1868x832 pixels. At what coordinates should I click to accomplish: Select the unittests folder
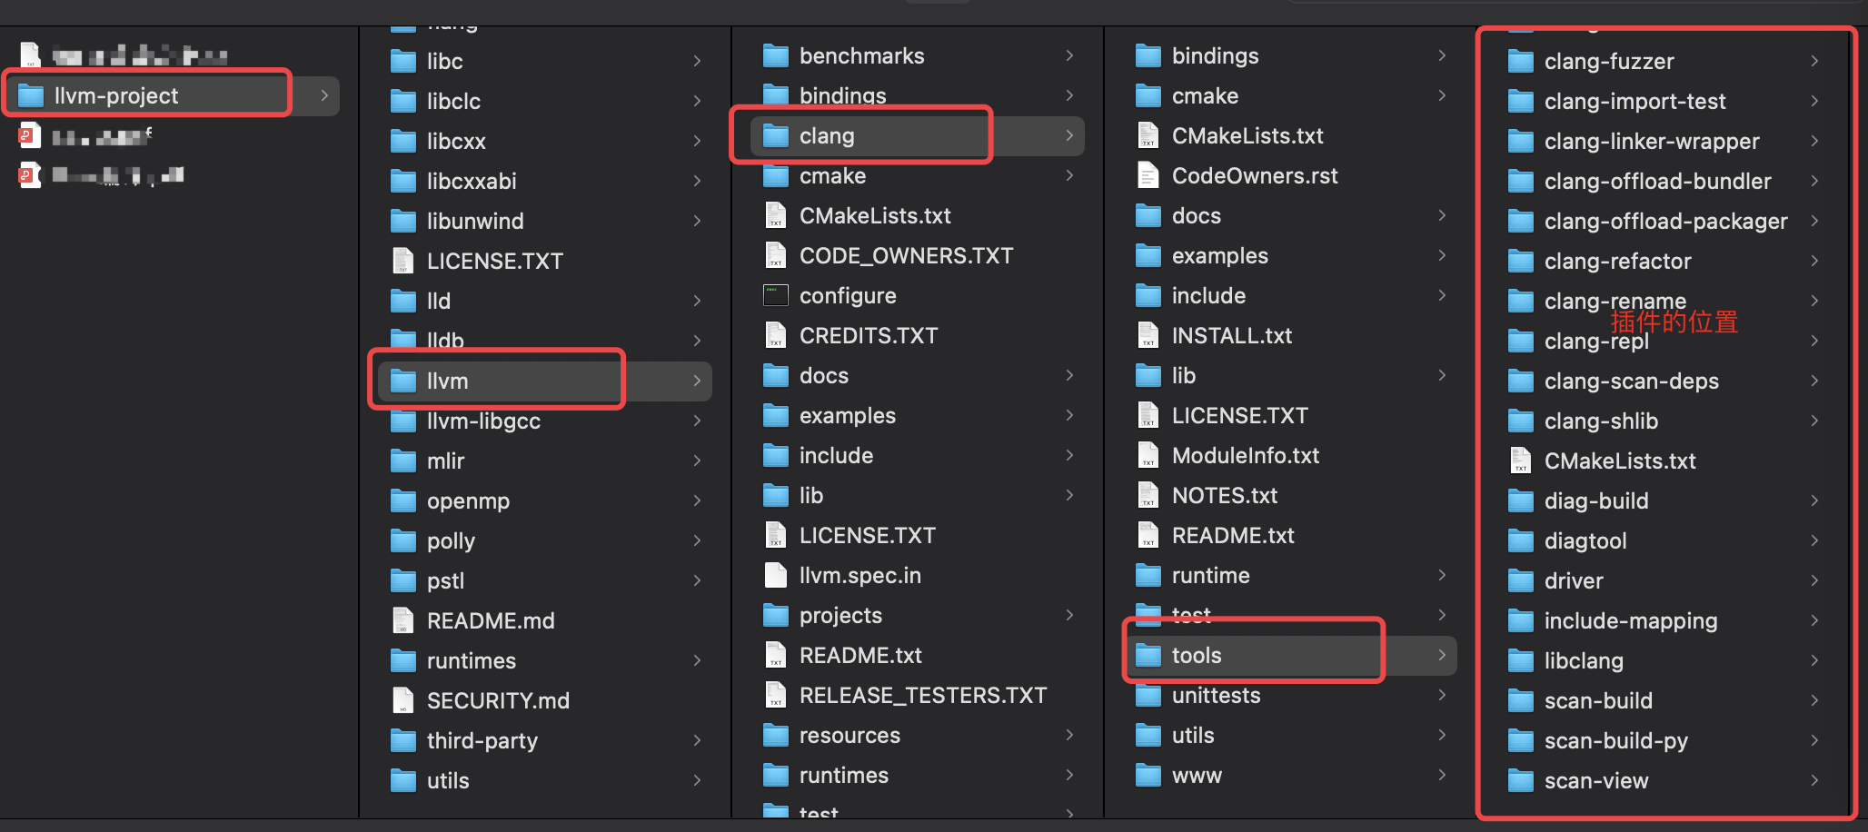[1216, 695]
